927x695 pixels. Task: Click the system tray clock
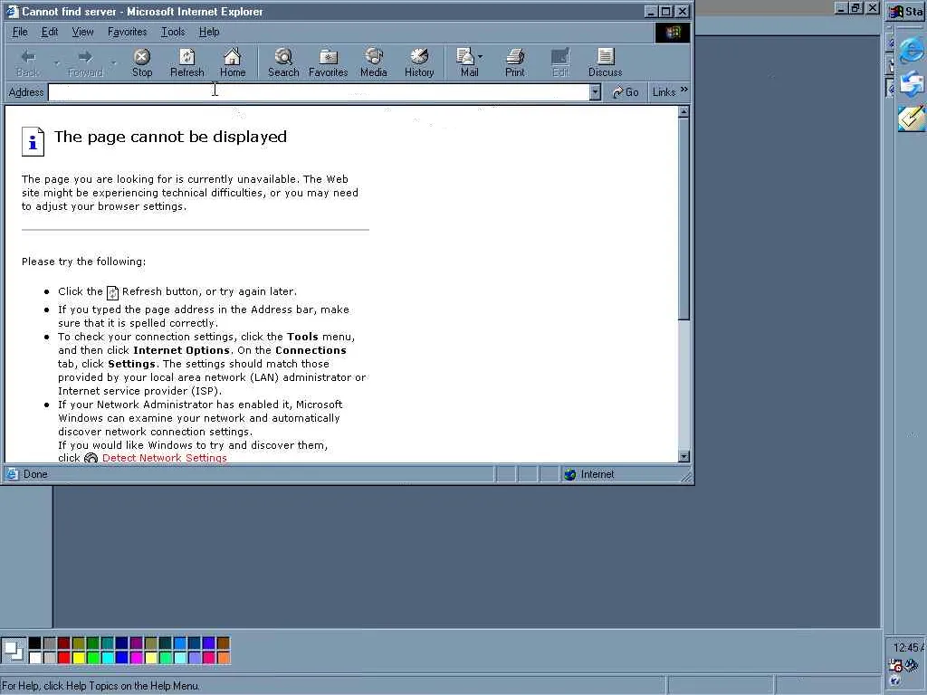coord(908,647)
